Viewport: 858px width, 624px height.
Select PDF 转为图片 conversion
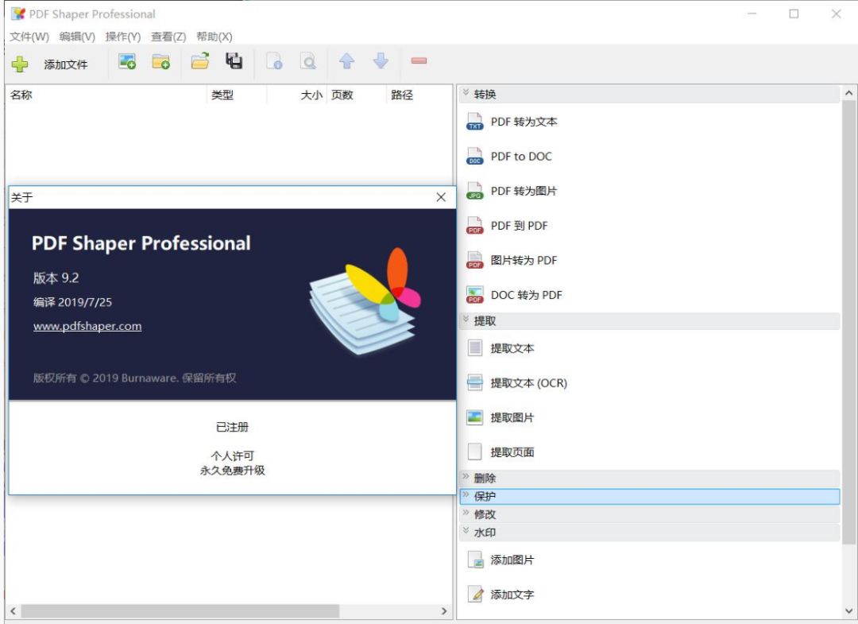click(524, 191)
